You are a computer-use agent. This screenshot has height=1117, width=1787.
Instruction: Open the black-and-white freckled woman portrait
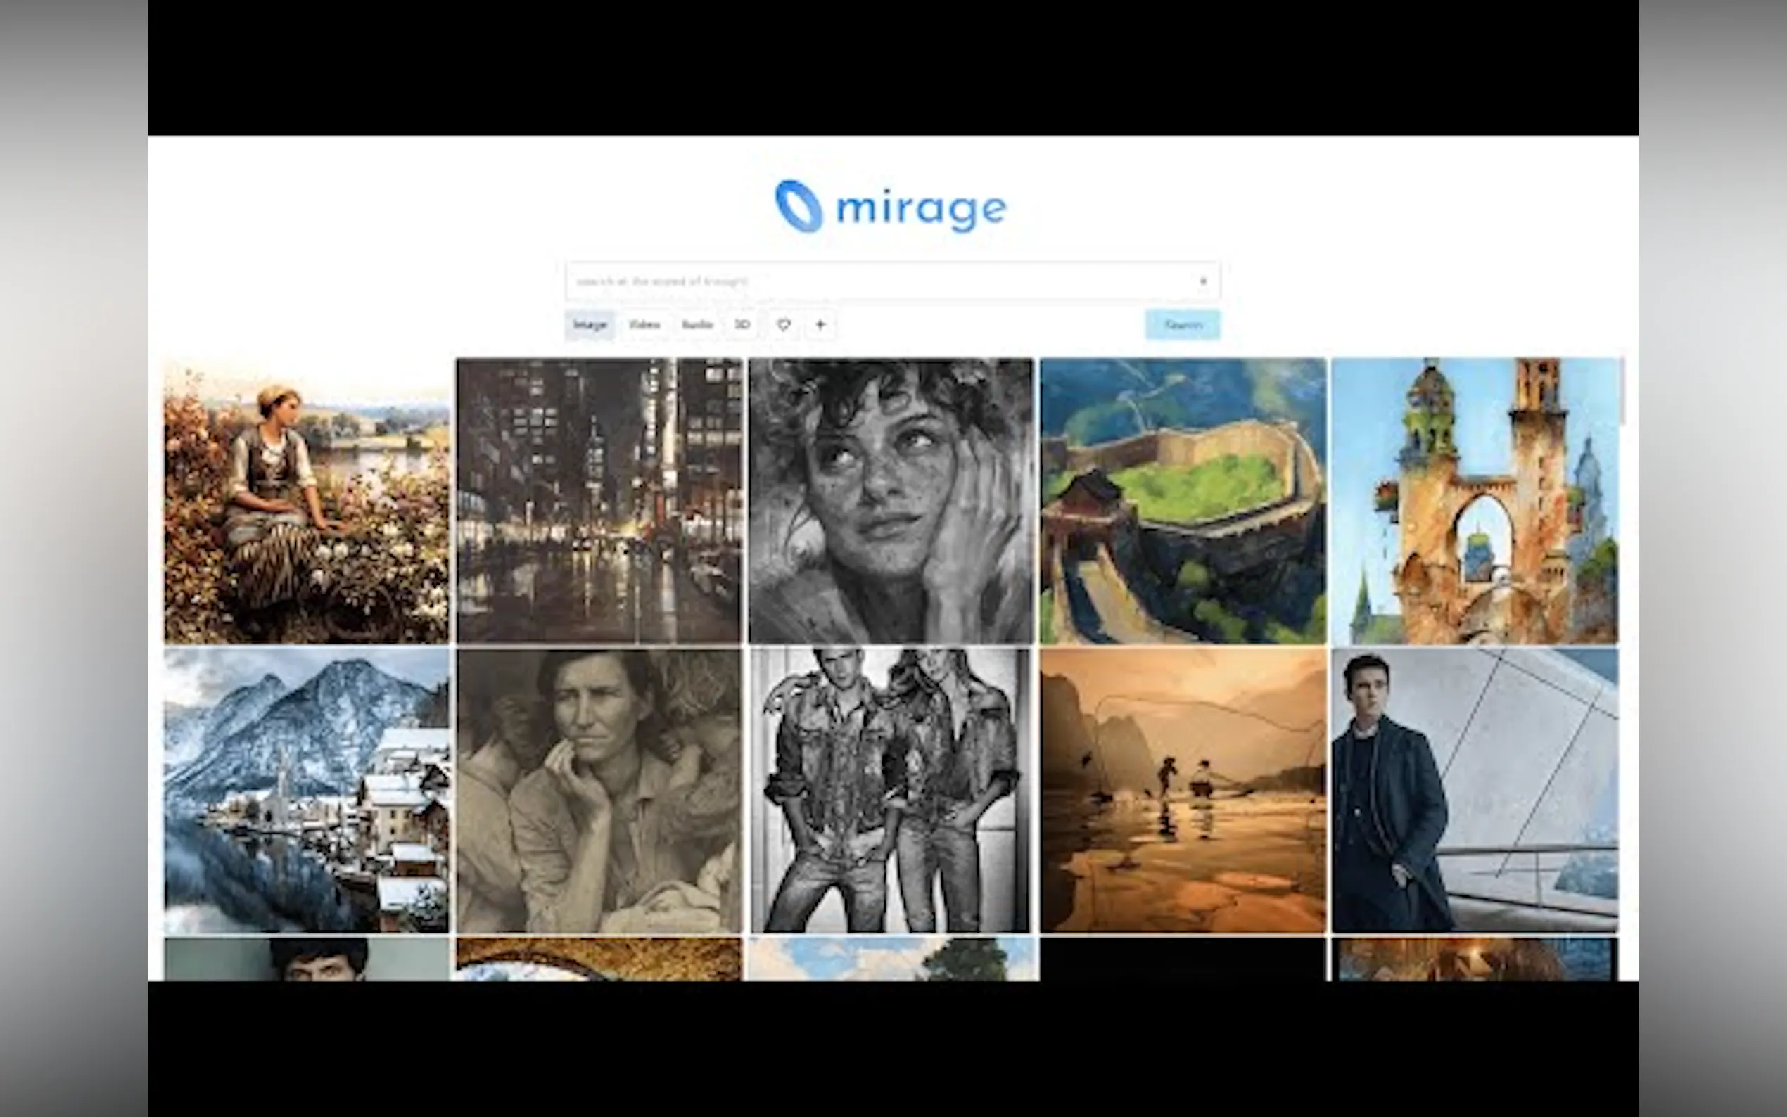pyautogui.click(x=890, y=500)
